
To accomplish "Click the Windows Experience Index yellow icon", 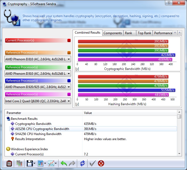I will pyautogui.click(x=8, y=149).
